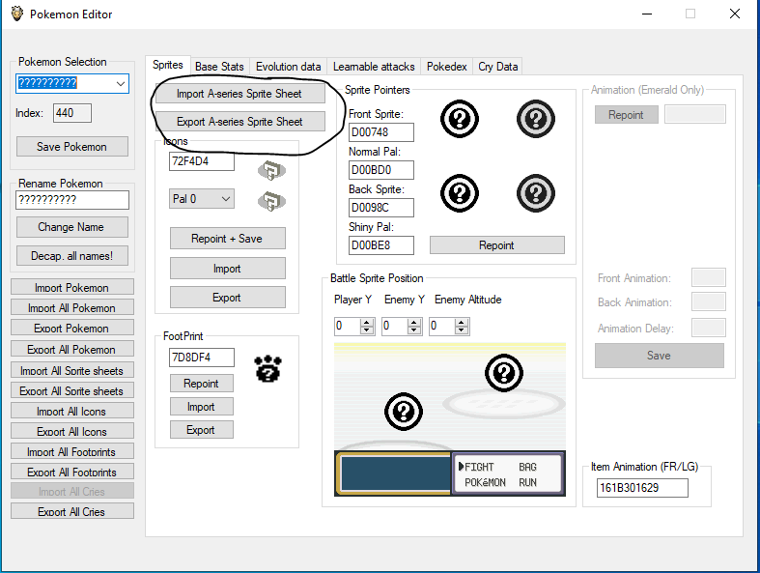This screenshot has height=573, width=760.
Task: Click Decap. all names! button
Action: click(x=72, y=256)
